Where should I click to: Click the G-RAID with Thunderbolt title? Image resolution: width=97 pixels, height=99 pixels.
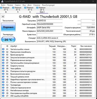48,17
